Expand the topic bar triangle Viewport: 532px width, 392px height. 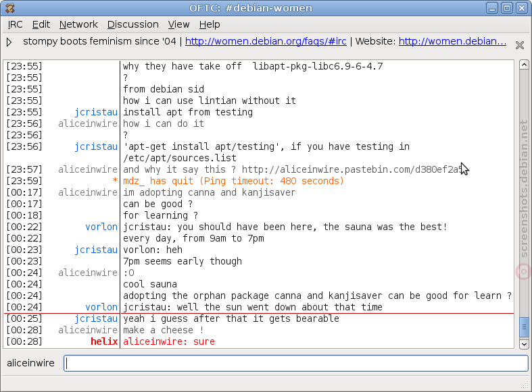tap(9, 42)
